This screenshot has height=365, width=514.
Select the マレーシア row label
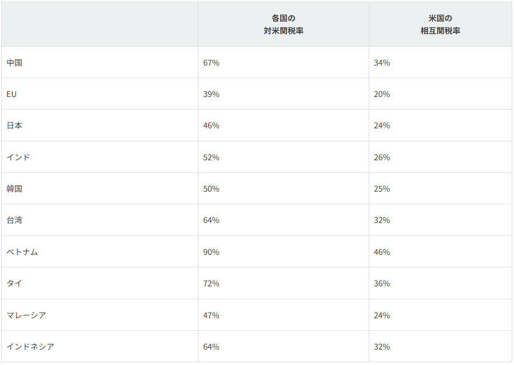click(x=26, y=315)
